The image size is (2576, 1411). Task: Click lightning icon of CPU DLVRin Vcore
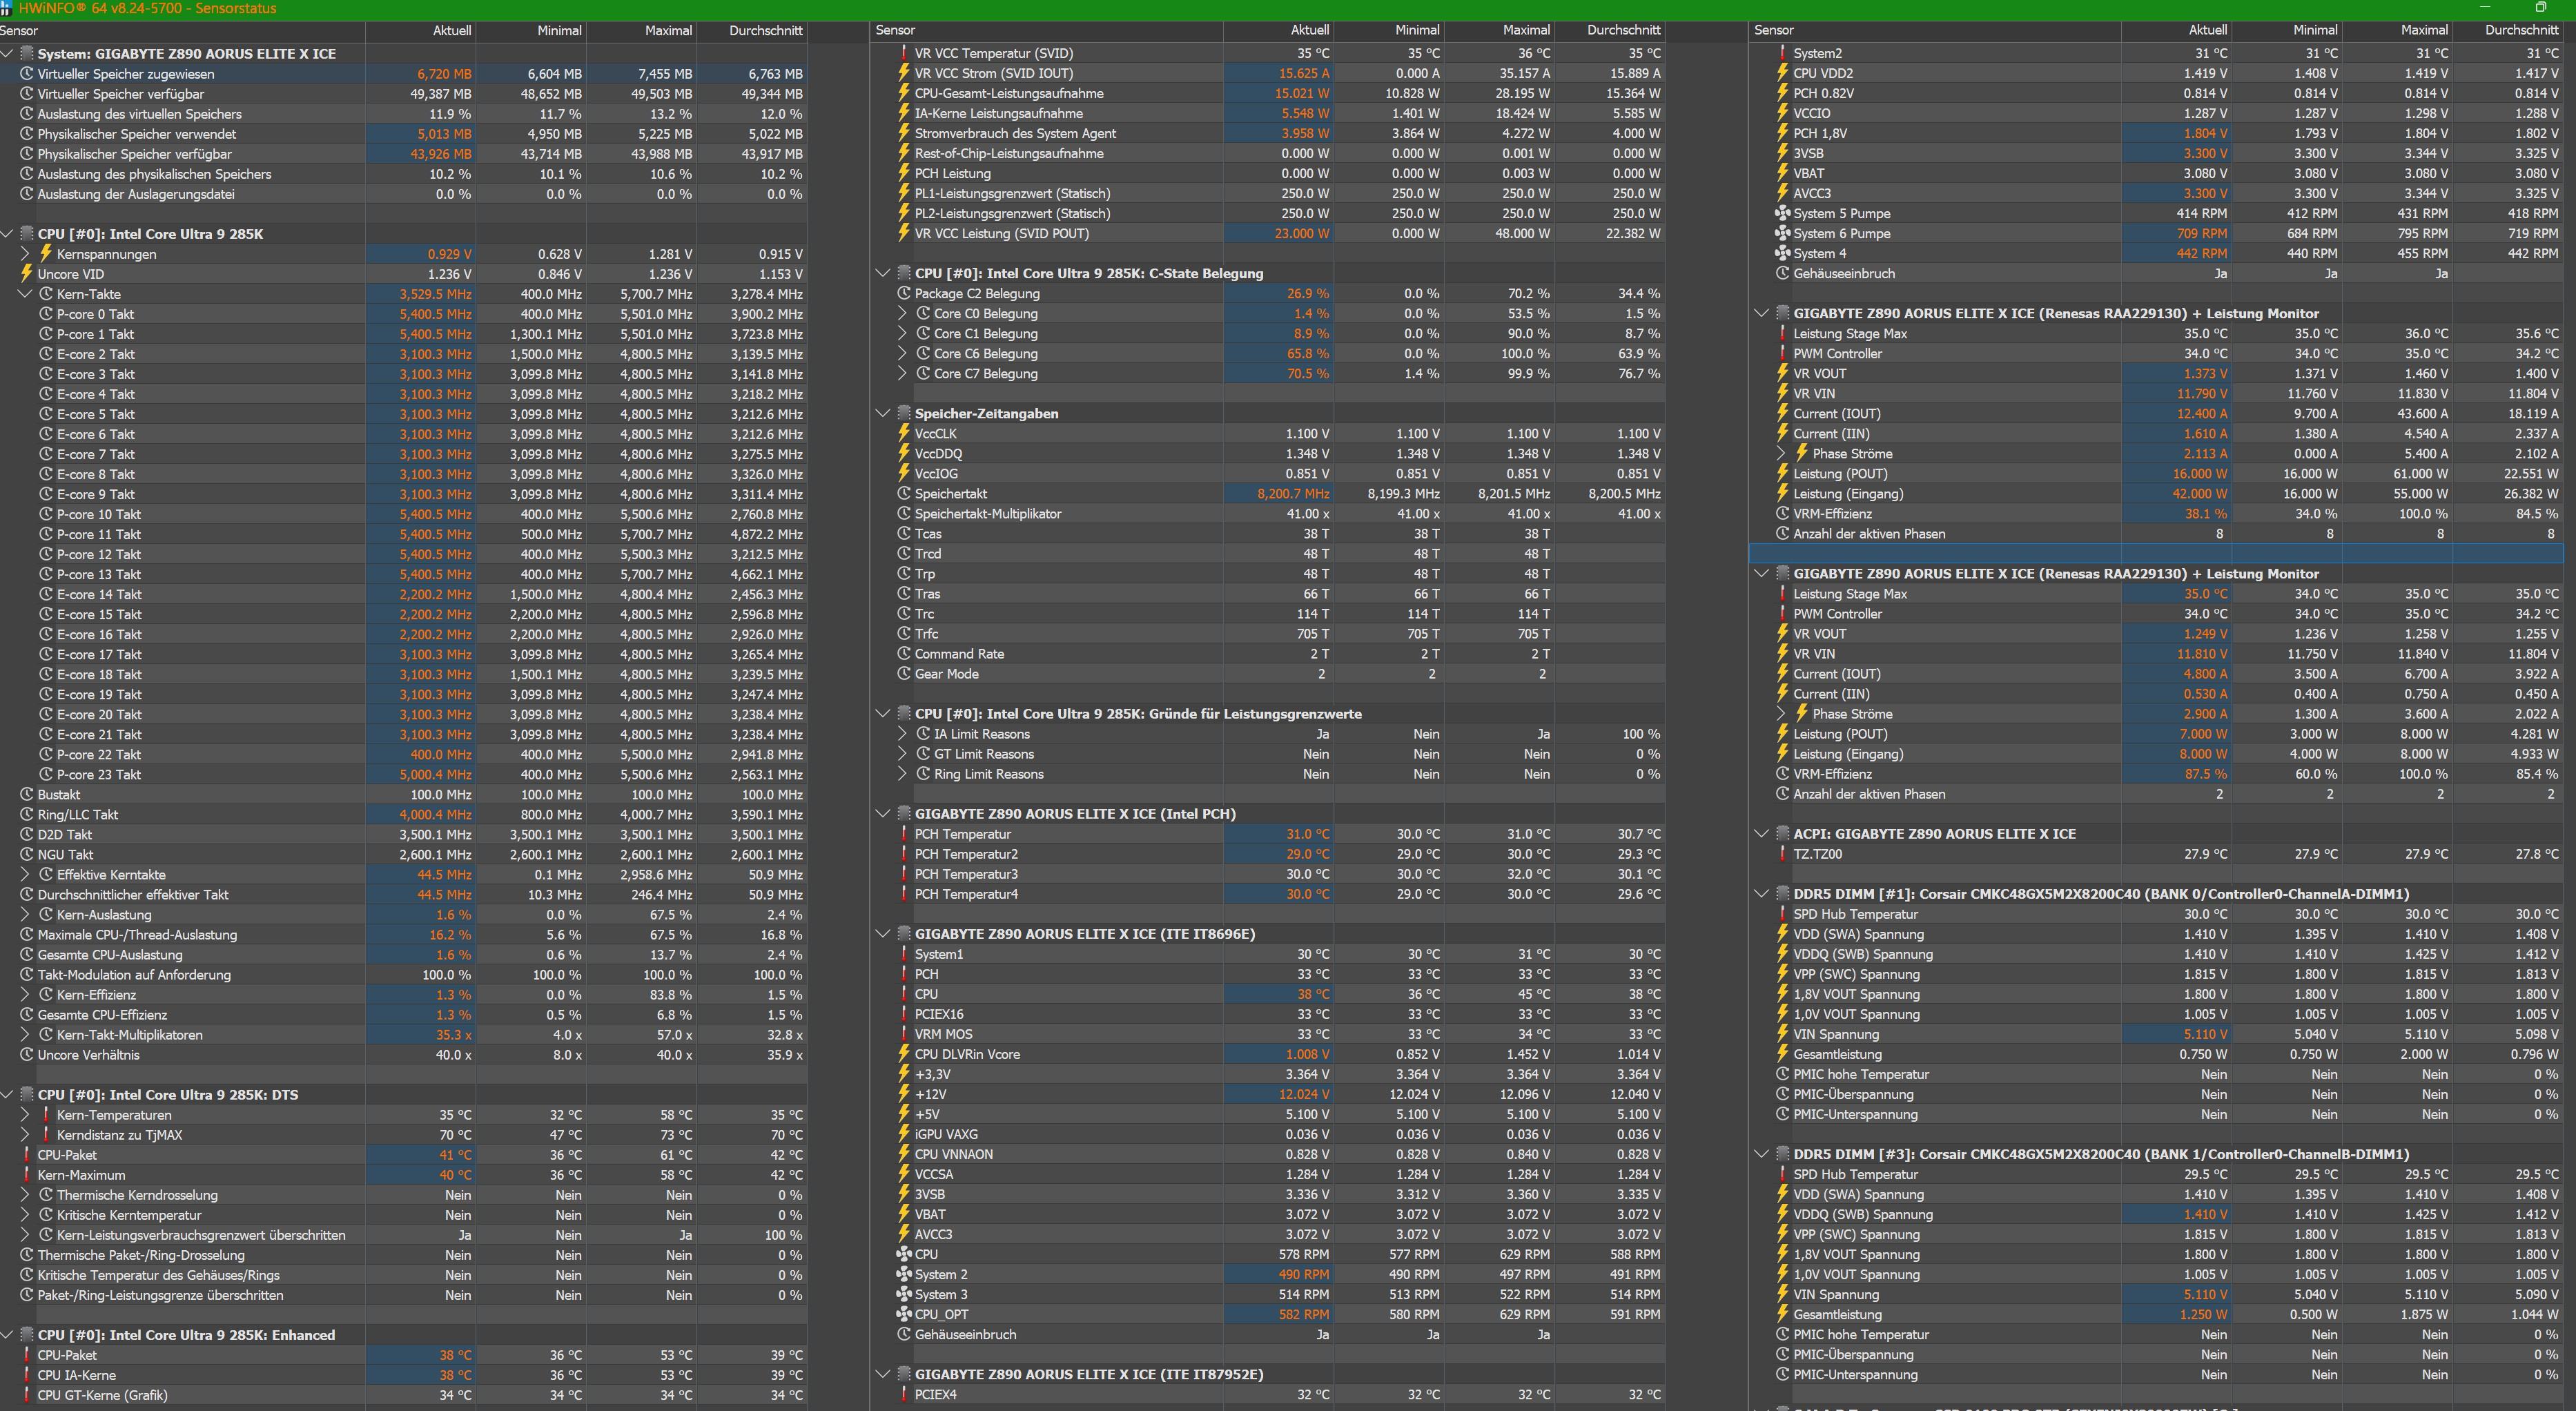[904, 1054]
